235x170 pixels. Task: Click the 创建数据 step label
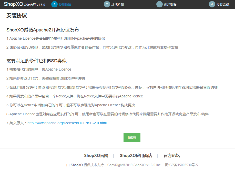pos(170,5)
